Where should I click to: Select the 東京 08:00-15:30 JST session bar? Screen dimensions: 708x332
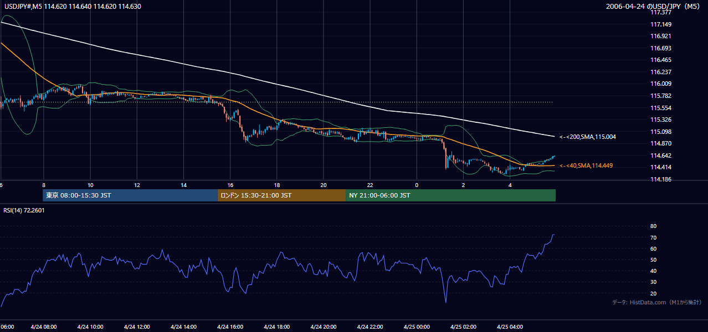click(x=130, y=195)
